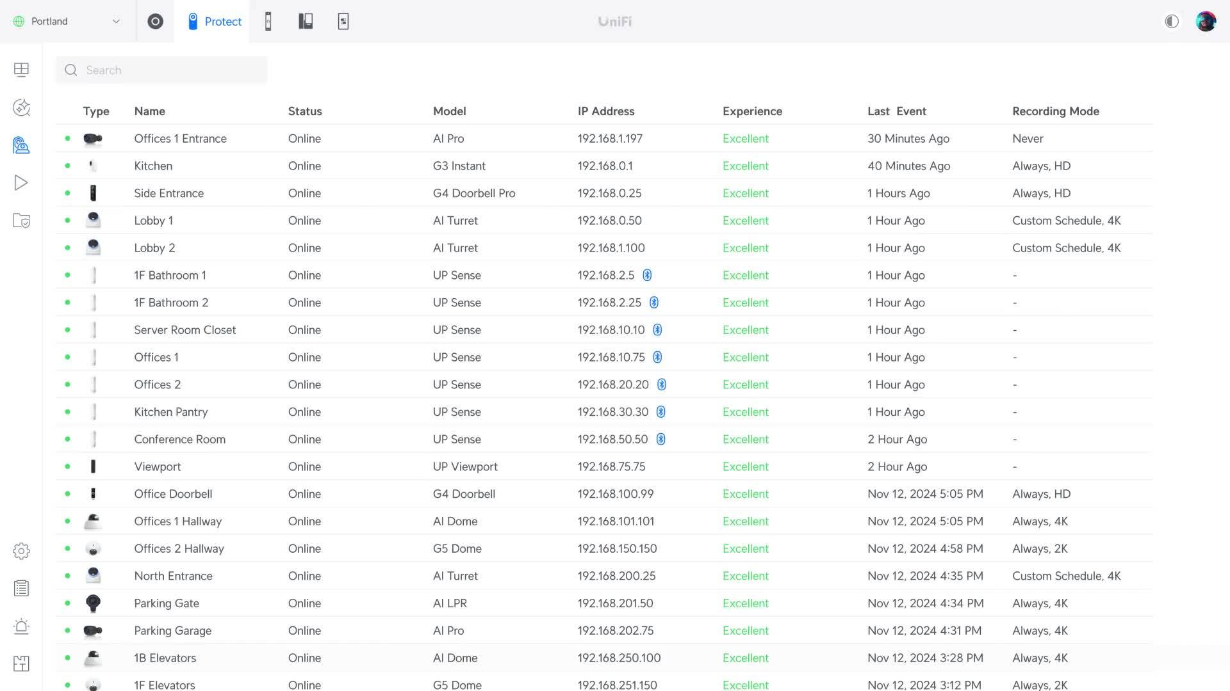The height and width of the screenshot is (691, 1230).
Task: Click Bluetooth icon beside 192.168.2.25
Action: [x=654, y=303]
